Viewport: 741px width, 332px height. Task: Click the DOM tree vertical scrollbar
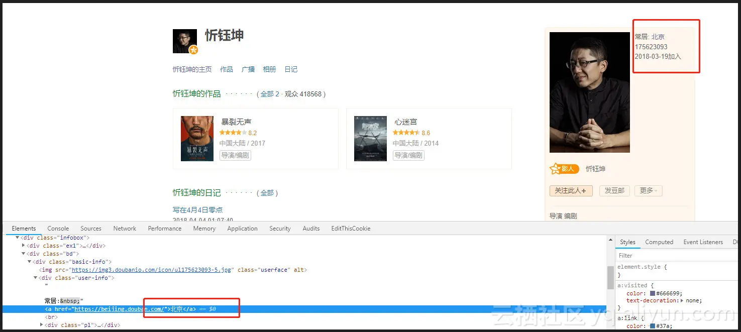tap(610, 278)
